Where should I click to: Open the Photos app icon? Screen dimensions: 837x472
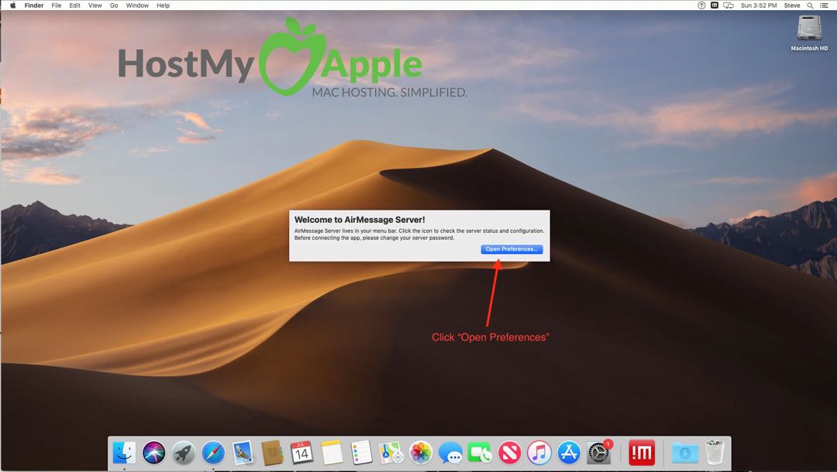[x=421, y=453]
